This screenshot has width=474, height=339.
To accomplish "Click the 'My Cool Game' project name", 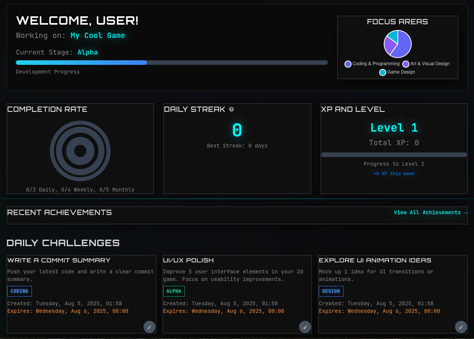I will point(98,35).
